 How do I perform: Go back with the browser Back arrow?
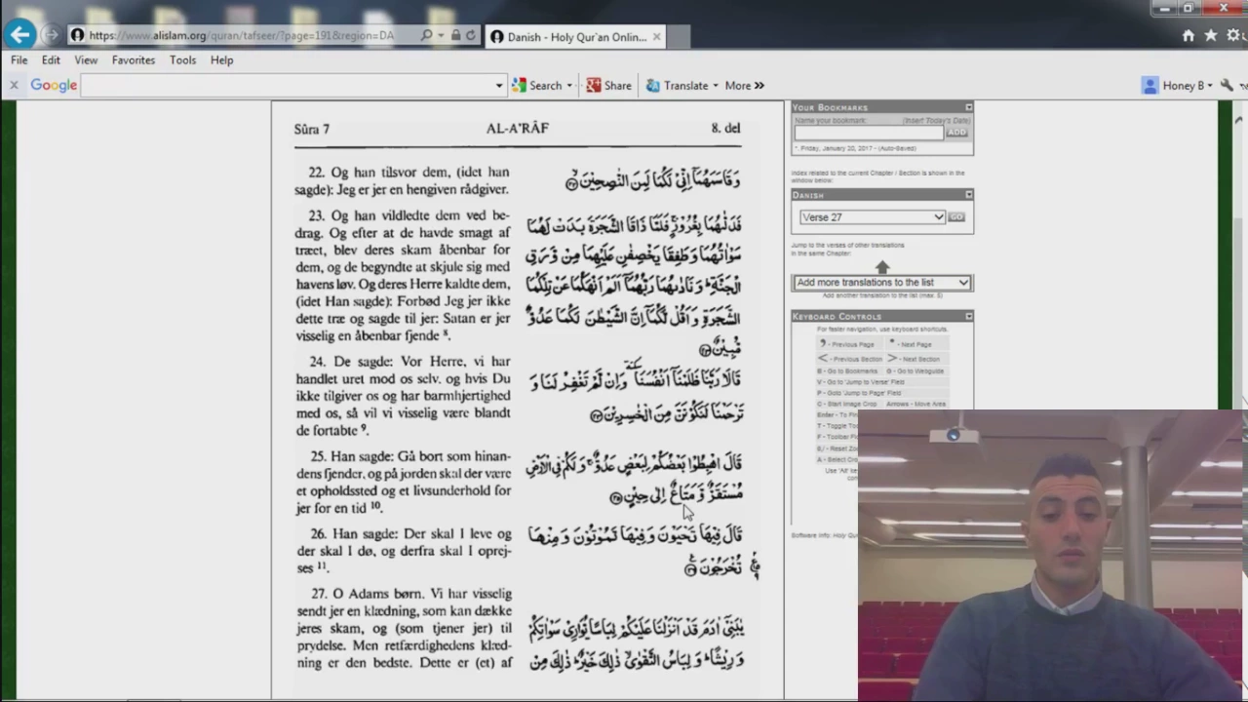click(19, 36)
